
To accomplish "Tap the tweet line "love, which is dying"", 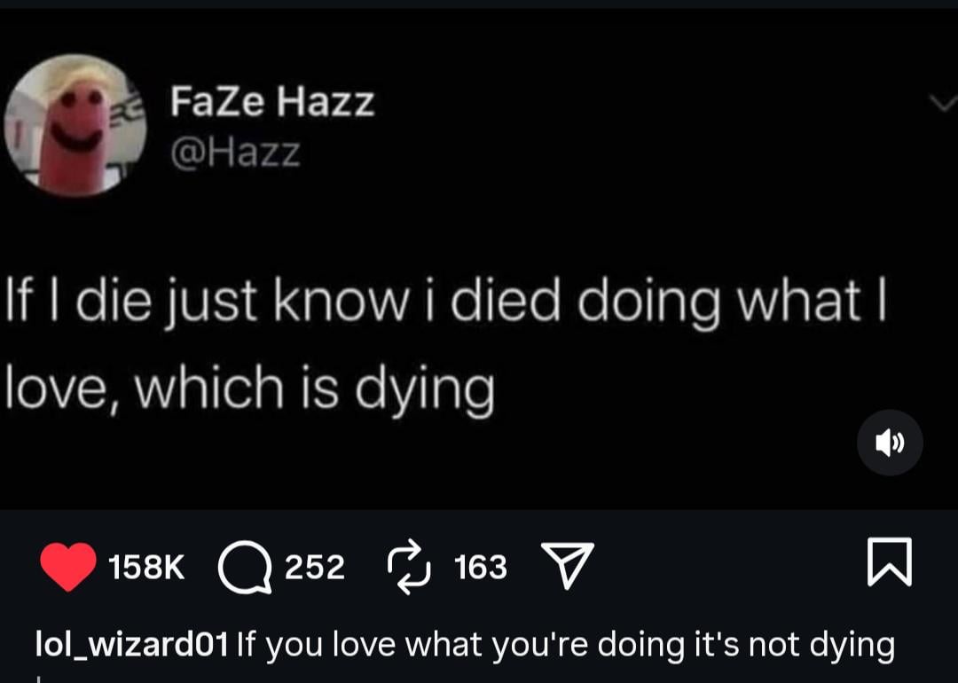I will tap(249, 388).
